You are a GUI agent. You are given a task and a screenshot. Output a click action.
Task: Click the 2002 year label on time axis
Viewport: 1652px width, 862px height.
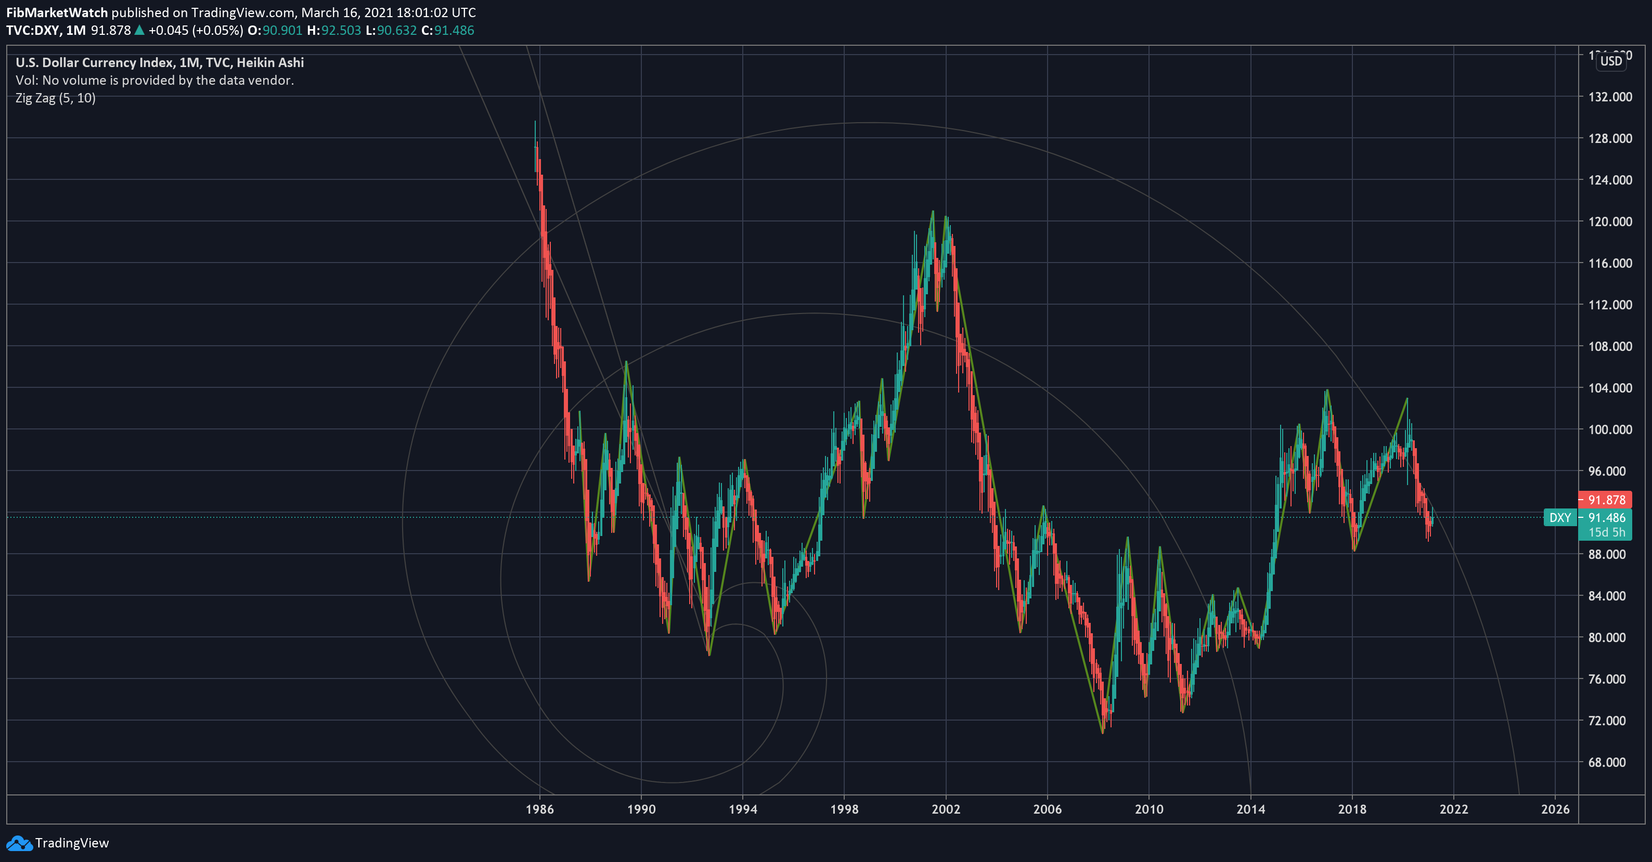coord(946,809)
